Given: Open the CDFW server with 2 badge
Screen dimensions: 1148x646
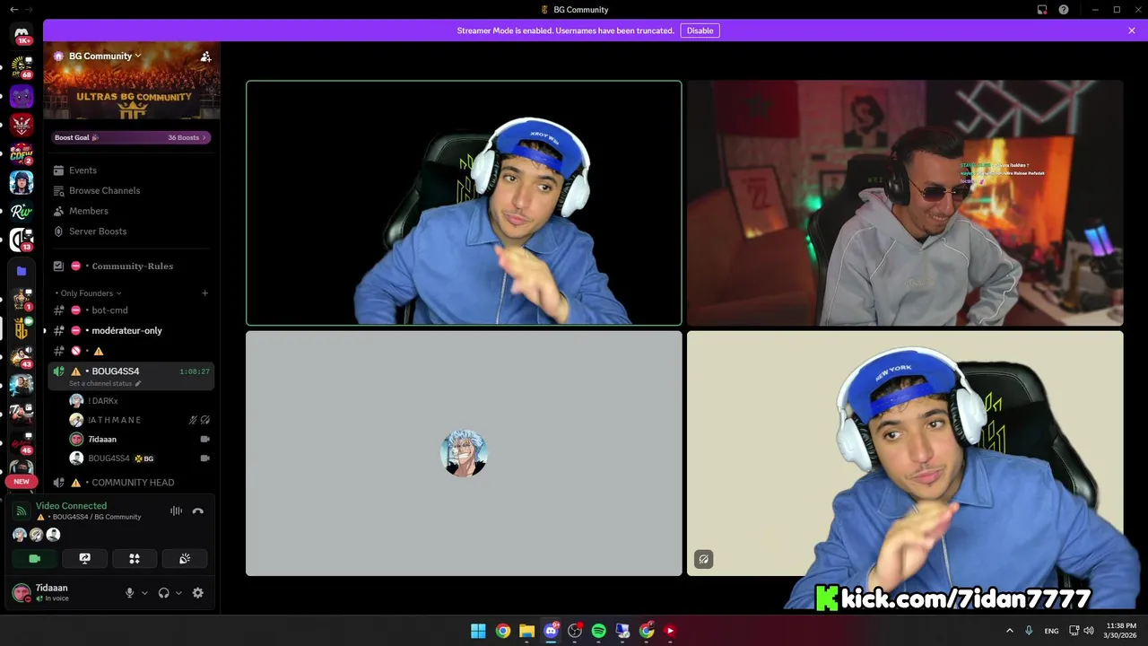Looking at the screenshot, I should pos(22,153).
